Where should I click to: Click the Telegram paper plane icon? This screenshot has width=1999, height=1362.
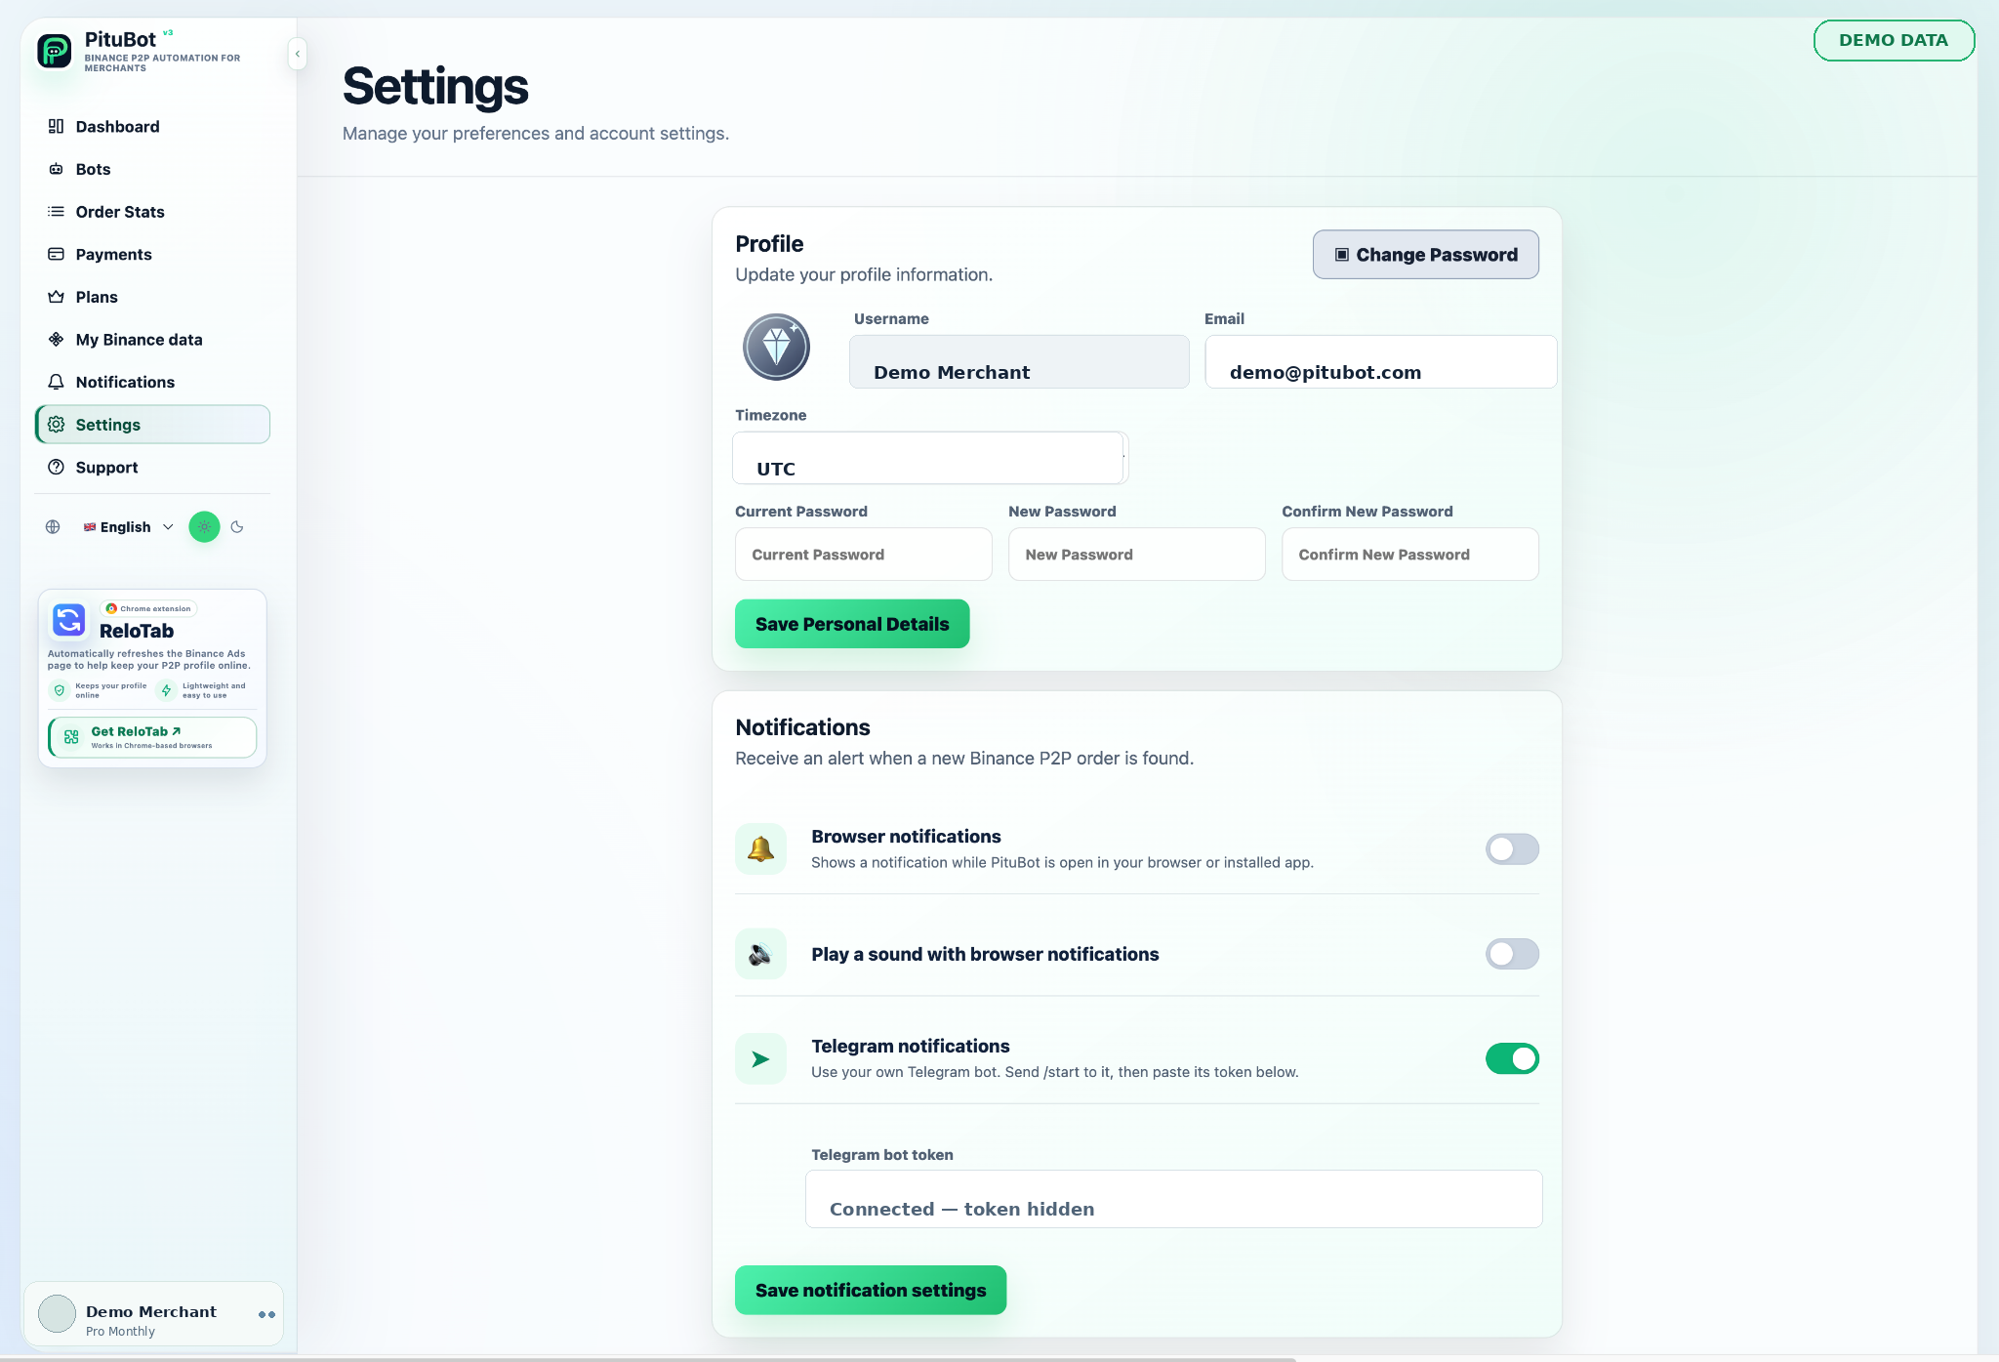pyautogui.click(x=760, y=1058)
